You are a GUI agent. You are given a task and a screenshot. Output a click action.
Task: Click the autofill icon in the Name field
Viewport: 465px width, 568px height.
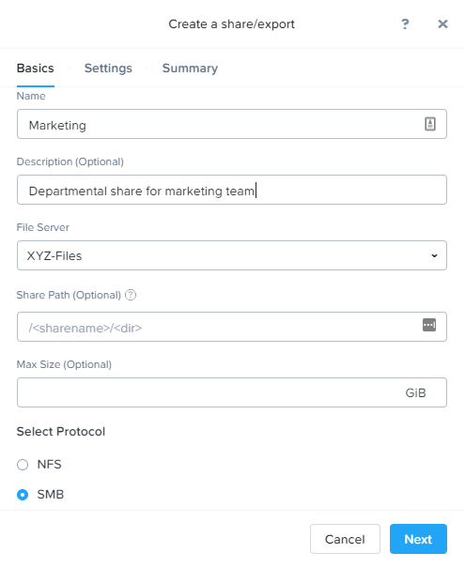[x=430, y=124]
